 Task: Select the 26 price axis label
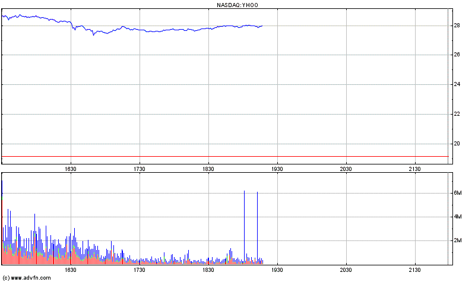[457, 55]
